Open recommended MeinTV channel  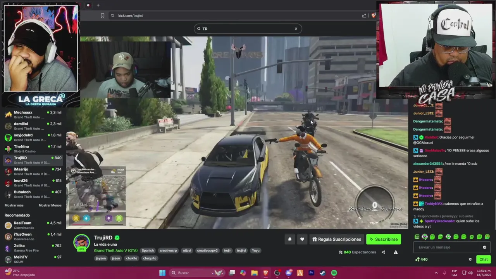click(33, 259)
